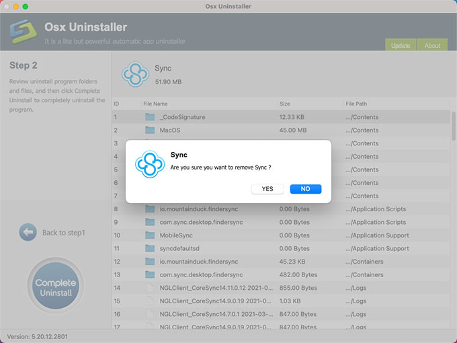Select the _CodeSignature file name
457x343 pixels.
[x=182, y=117]
